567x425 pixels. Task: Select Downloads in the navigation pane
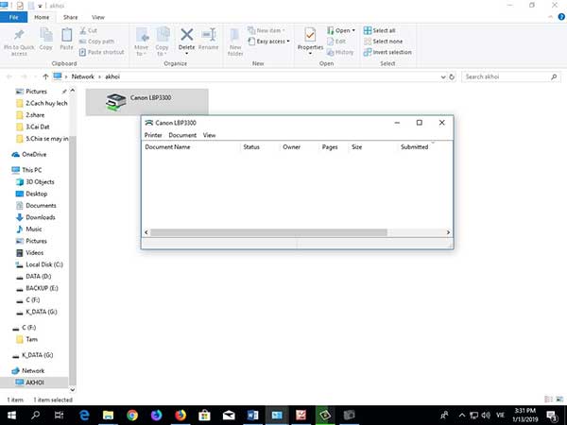36,217
